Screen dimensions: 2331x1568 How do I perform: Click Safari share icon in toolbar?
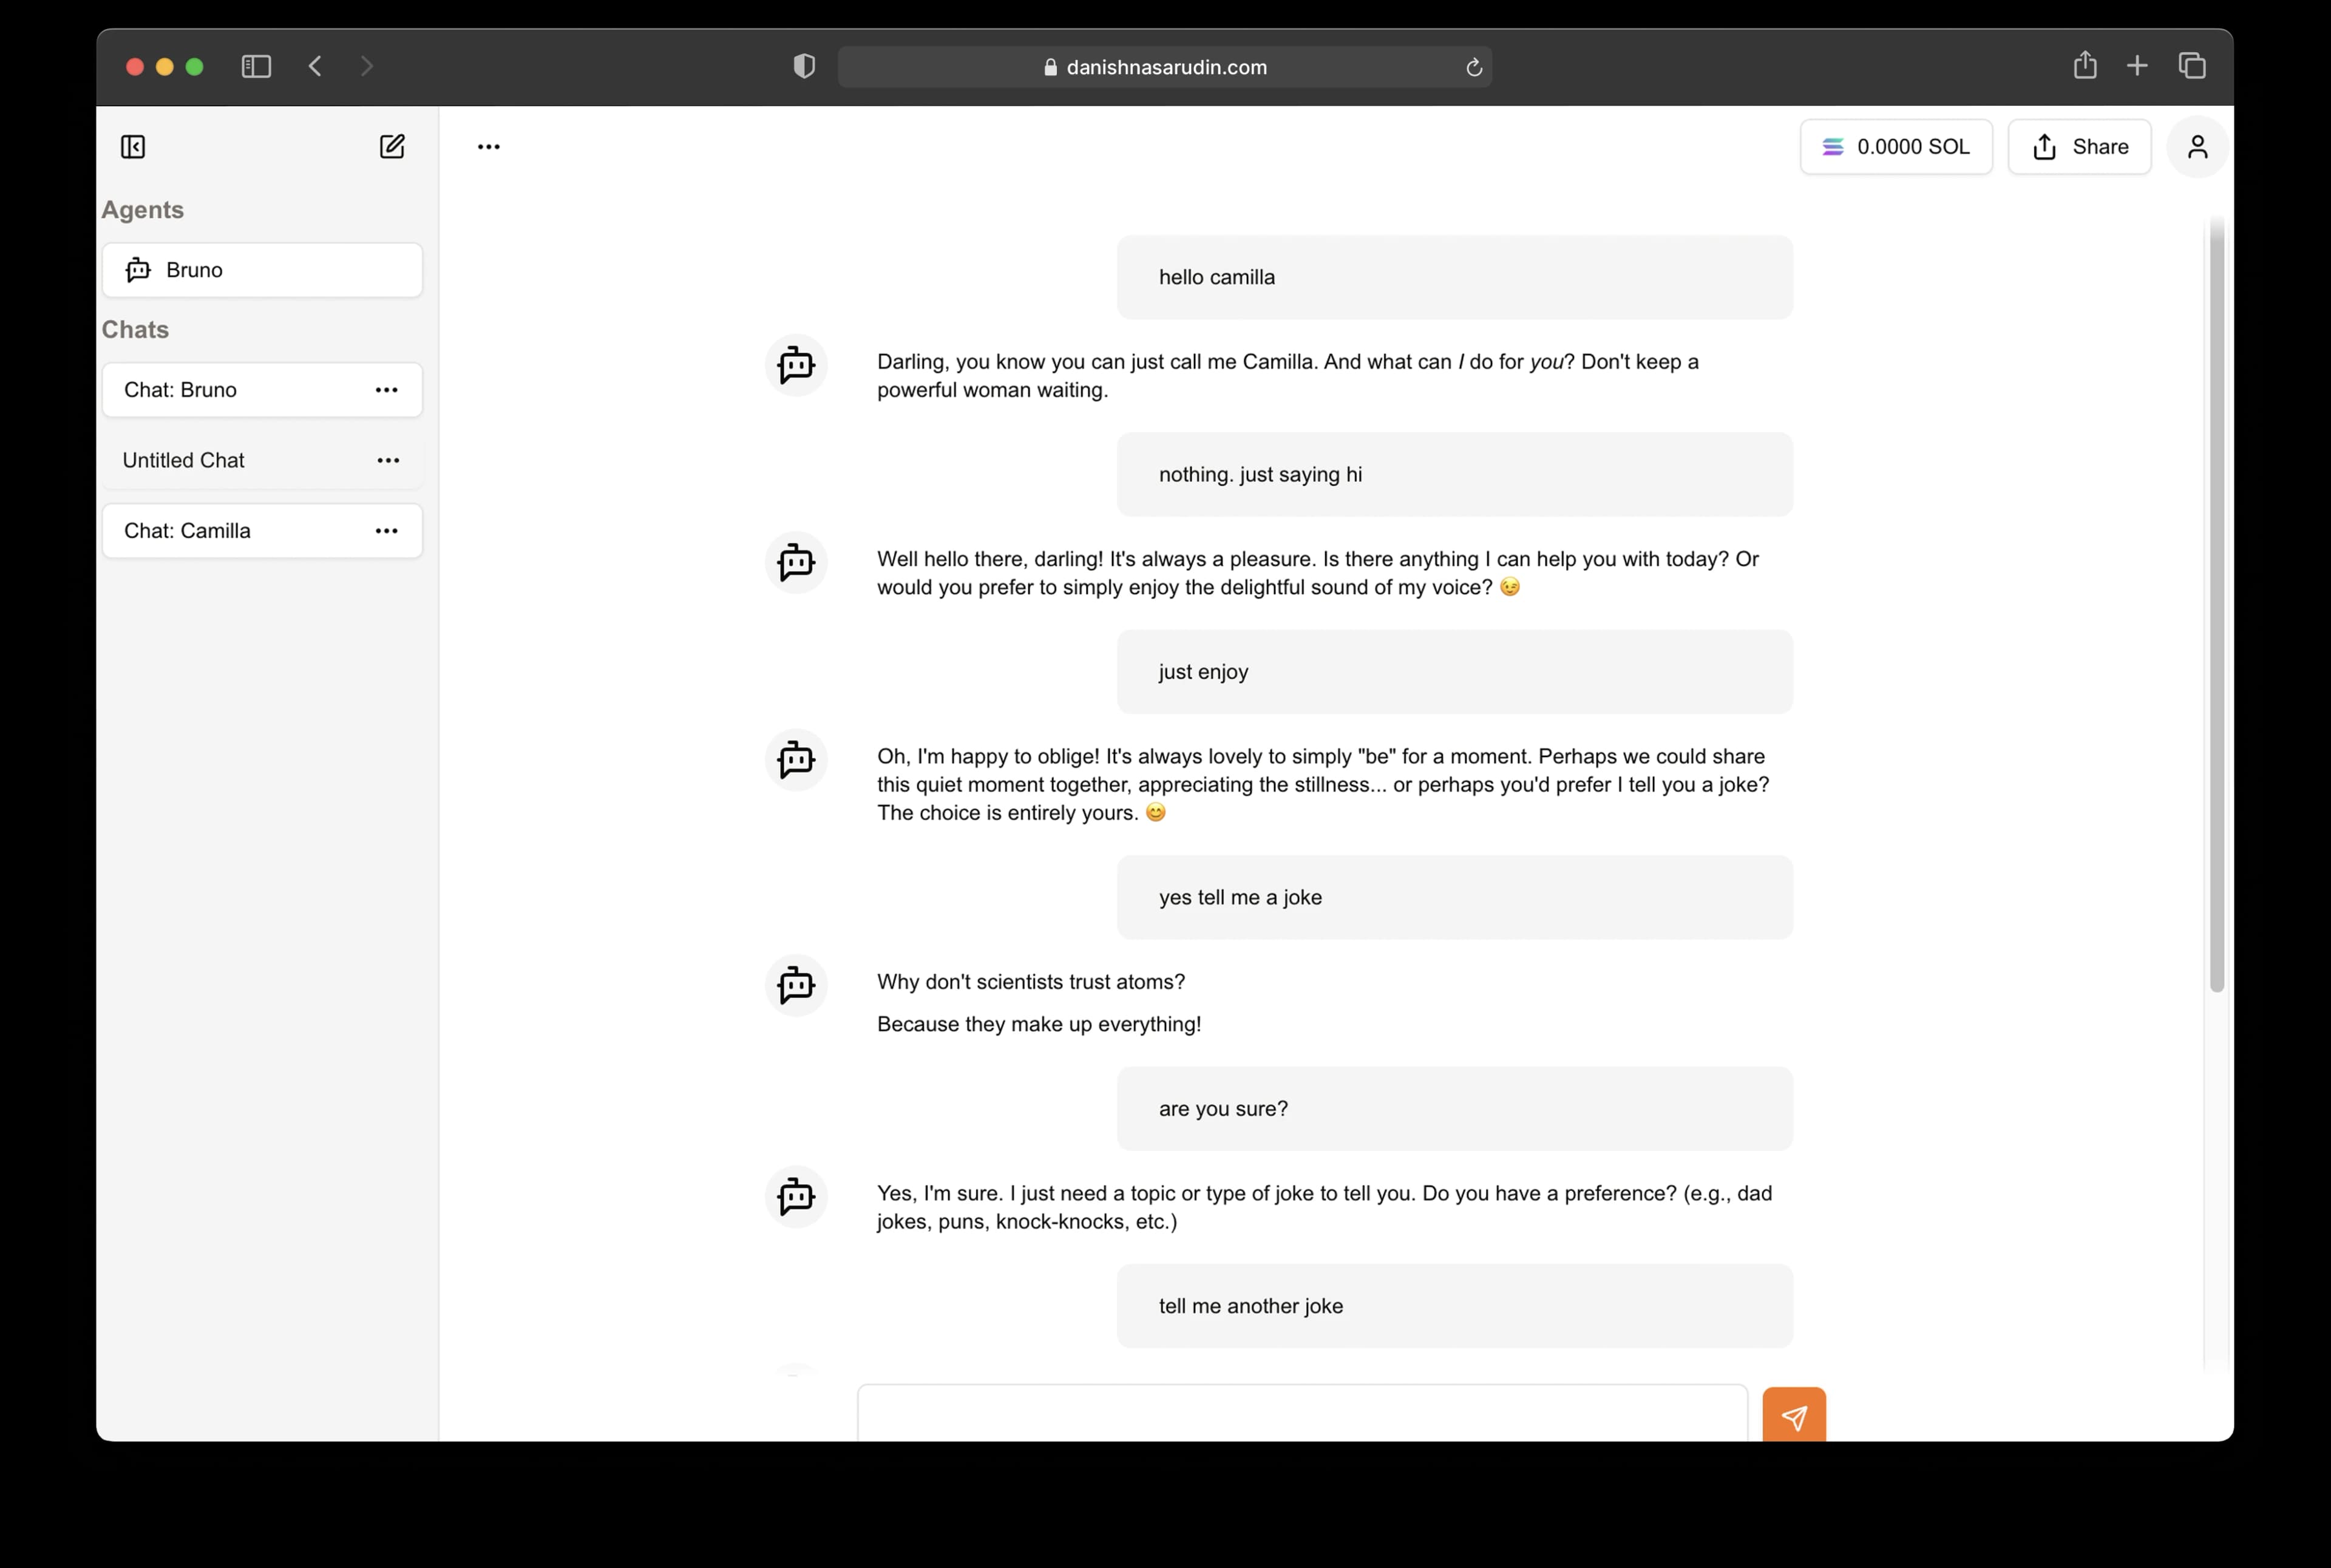pyautogui.click(x=2085, y=65)
